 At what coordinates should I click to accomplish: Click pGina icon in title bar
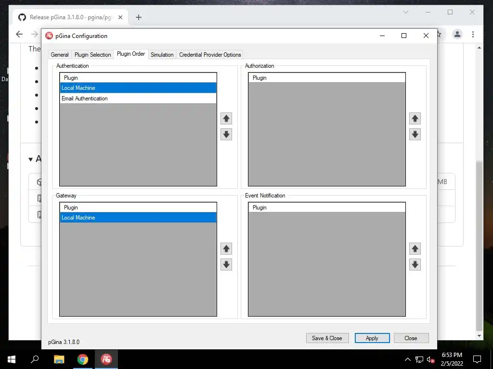(49, 36)
